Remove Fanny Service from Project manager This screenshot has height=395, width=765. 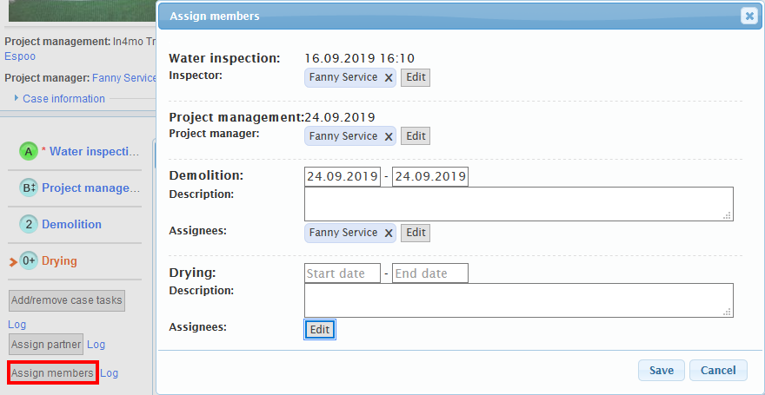[389, 136]
